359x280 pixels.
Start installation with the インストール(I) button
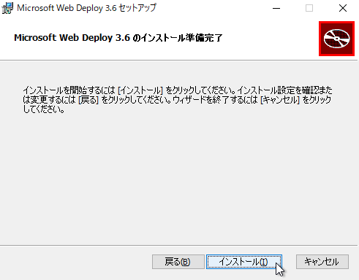click(x=244, y=262)
